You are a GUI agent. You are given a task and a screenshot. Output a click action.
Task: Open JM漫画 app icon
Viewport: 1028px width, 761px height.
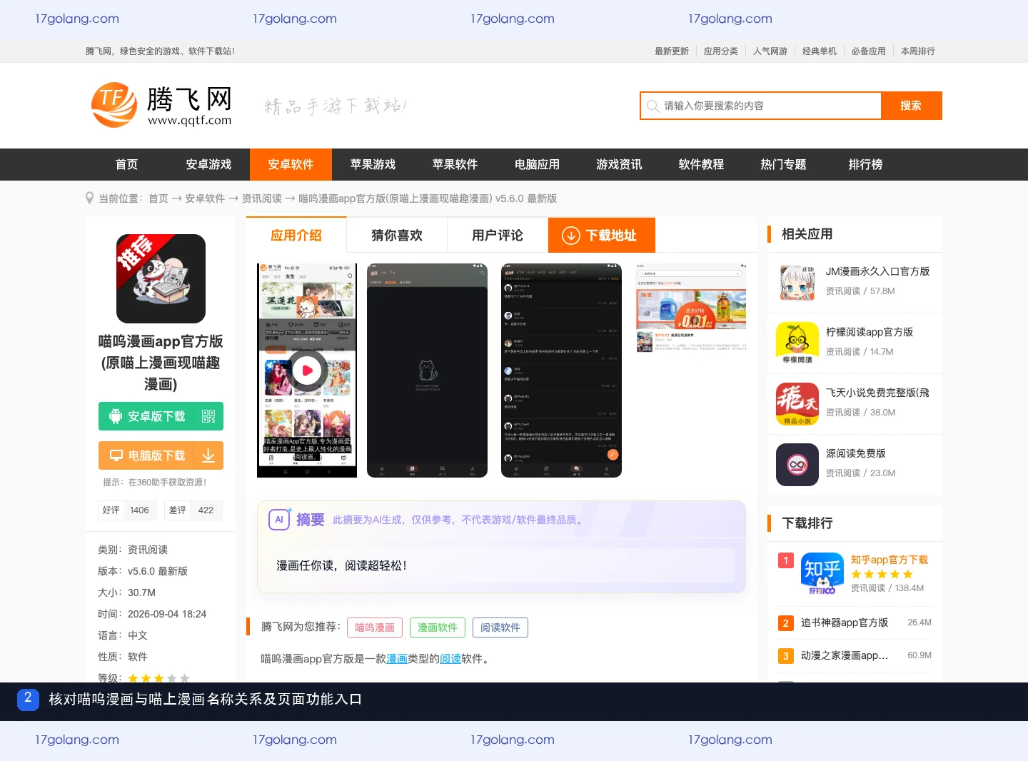tap(797, 283)
